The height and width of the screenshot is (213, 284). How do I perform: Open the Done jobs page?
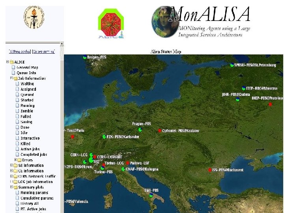[x=25, y=127]
